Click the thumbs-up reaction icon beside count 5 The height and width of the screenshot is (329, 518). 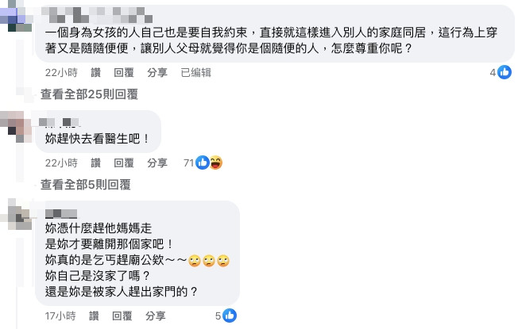pyautogui.click(x=230, y=316)
